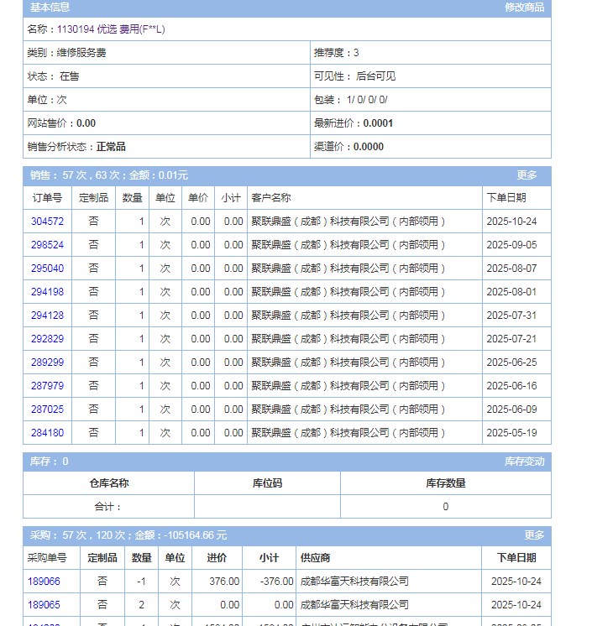Open sales order 304572
Image resolution: width=592 pixels, height=626 pixels.
[47, 222]
